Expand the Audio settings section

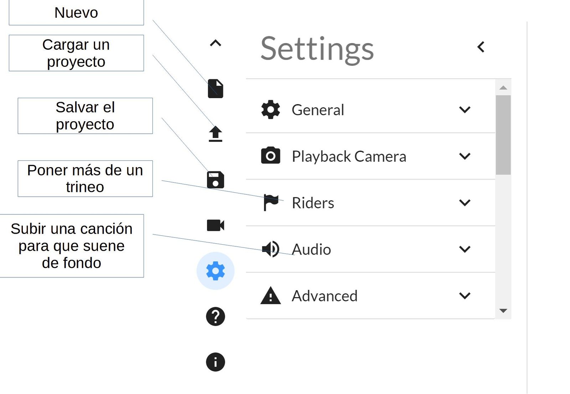pos(465,249)
